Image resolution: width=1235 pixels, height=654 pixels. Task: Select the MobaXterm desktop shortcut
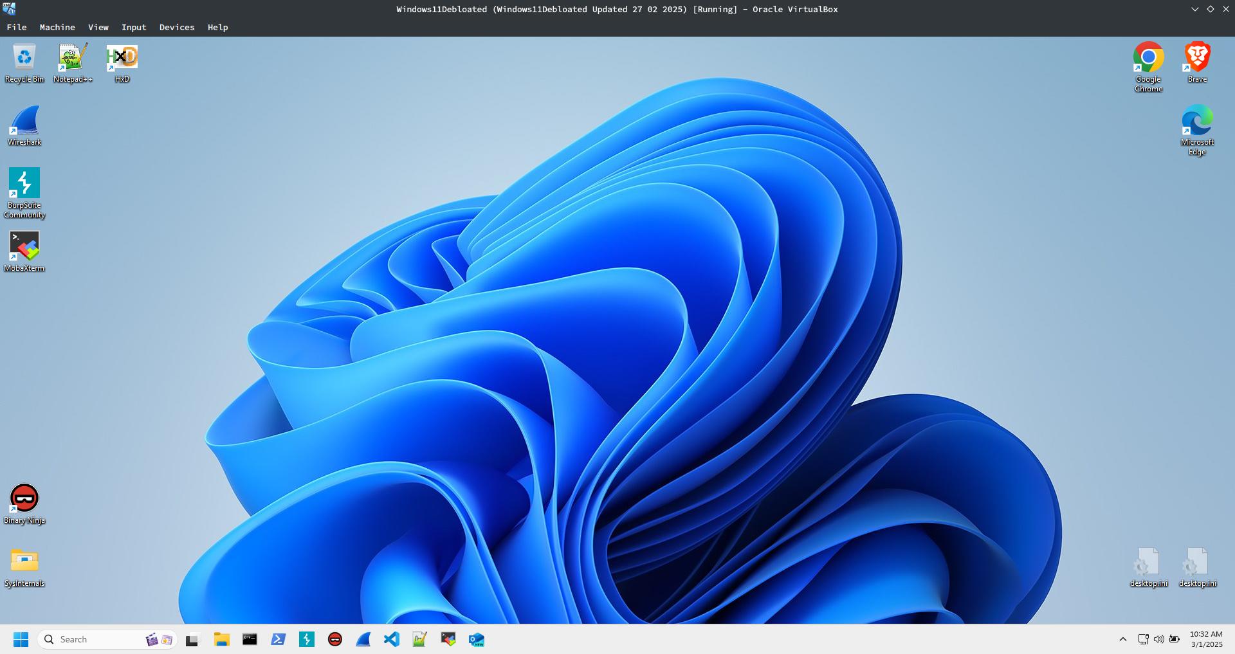click(x=24, y=252)
